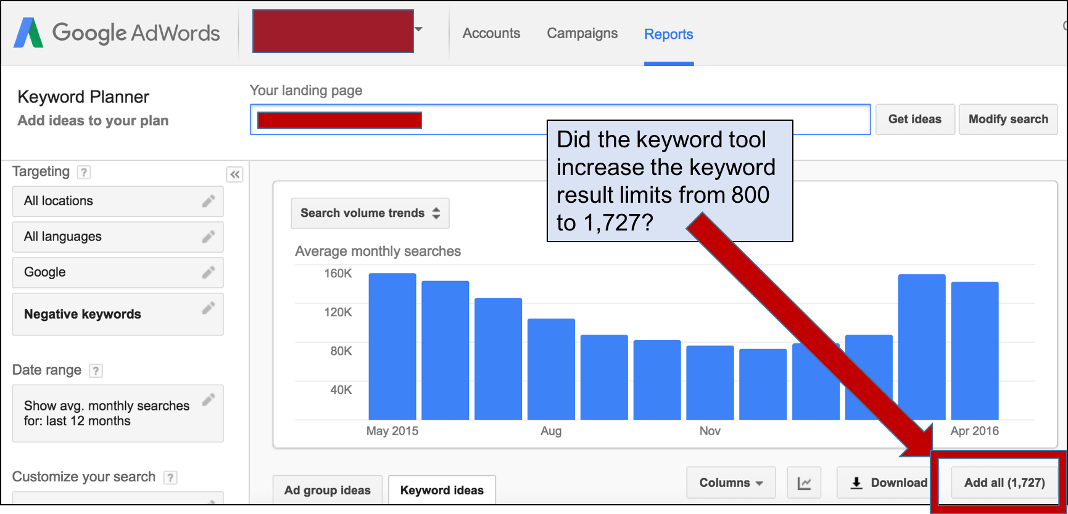Edit All locations with pencil icon
This screenshot has height=514, width=1068.
[209, 201]
